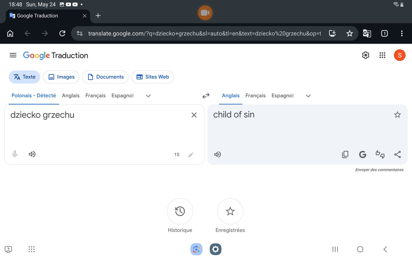Open taskbar screen options icon at far left
The image size is (412, 258).
click(x=9, y=249)
